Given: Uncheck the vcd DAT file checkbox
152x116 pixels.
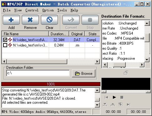Looking at the screenshot, I should click(5, 40).
